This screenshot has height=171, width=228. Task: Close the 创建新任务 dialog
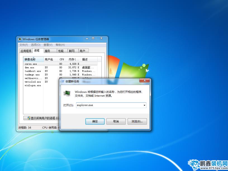144,80
